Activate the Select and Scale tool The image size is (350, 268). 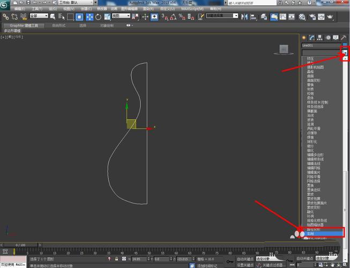(107, 17)
